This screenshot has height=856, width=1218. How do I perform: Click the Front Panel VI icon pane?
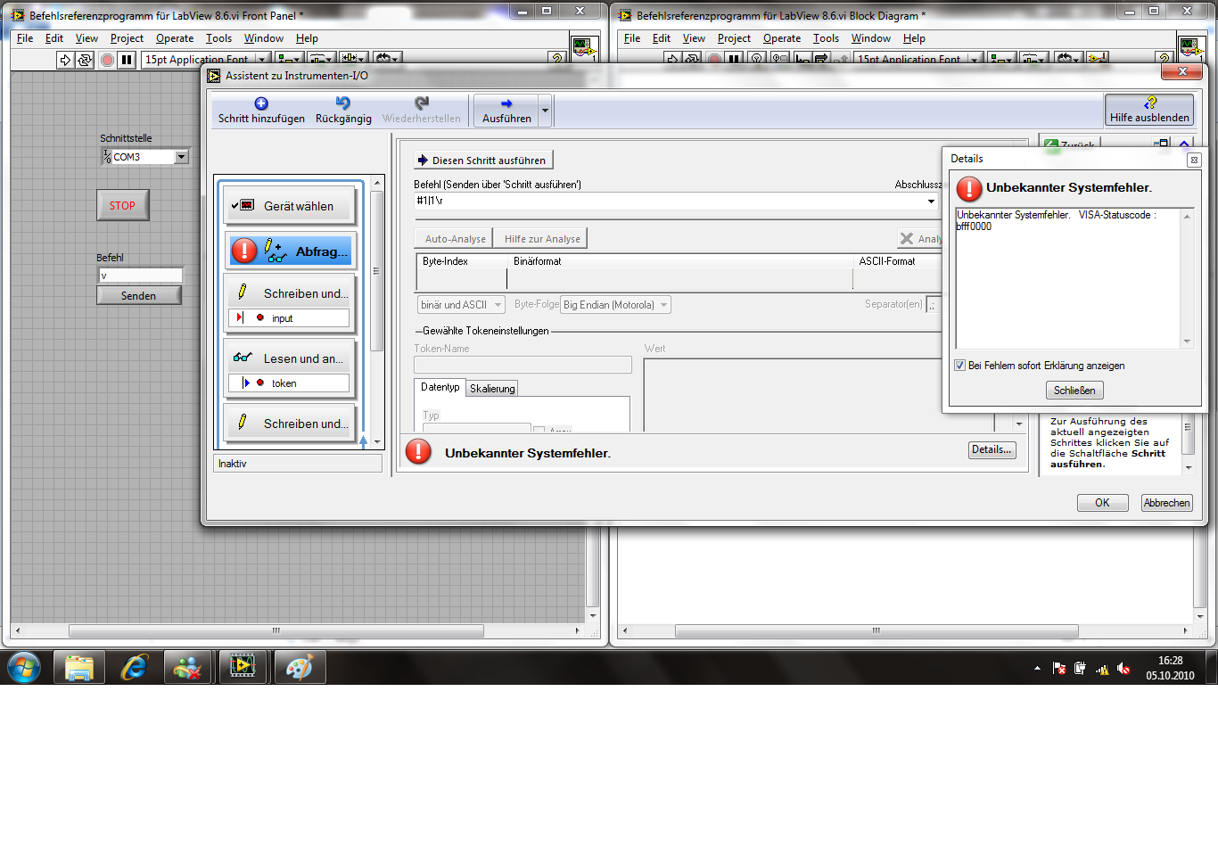584,47
